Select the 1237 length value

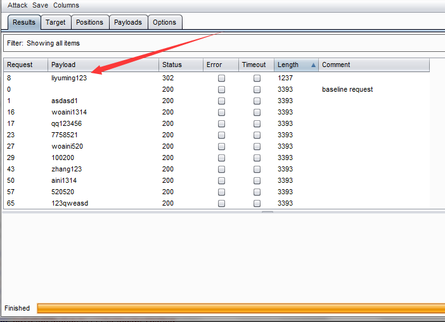point(285,78)
